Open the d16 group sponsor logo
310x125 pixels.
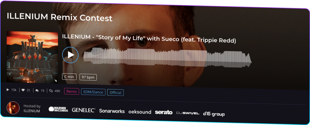(x=214, y=114)
